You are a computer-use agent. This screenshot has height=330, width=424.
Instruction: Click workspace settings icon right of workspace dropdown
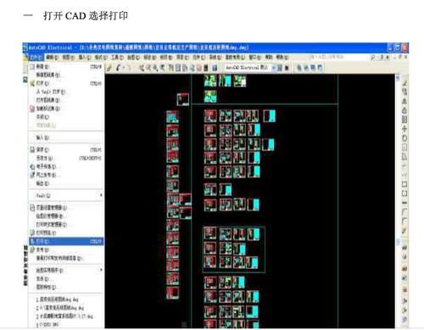[x=280, y=68]
